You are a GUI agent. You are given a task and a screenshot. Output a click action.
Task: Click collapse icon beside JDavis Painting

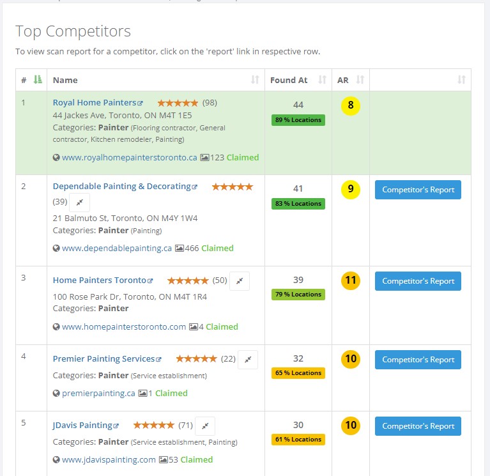[204, 426]
